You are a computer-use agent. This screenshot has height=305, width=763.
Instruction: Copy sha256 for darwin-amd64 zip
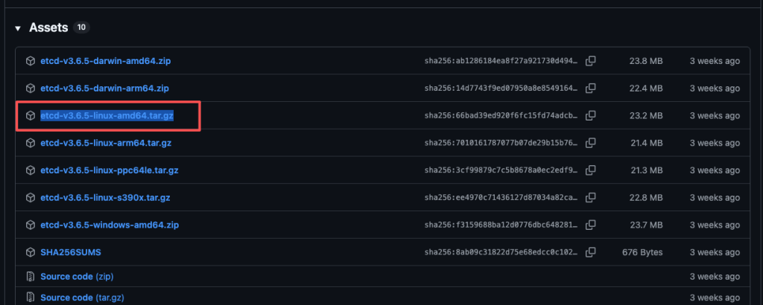click(x=591, y=61)
